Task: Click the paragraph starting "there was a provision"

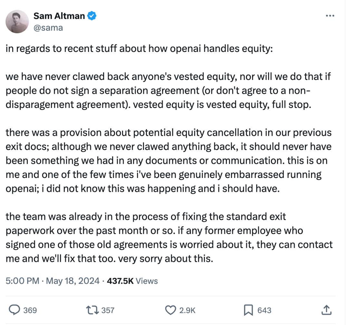Action: coord(168,161)
